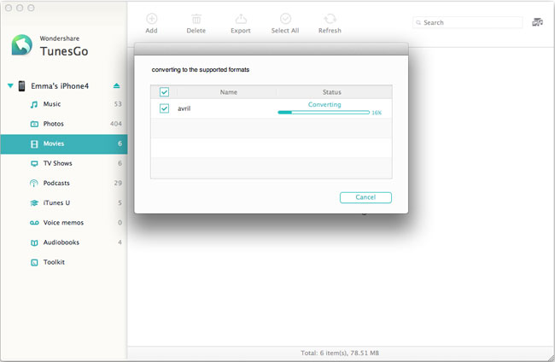The image size is (555, 362).
Task: Click the Converting status text
Action: 324,104
